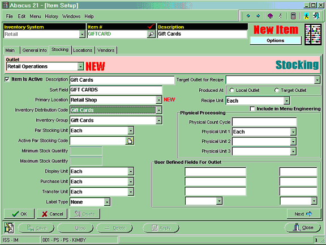Click the red checkmark on Item # header
The image size is (326, 245).
coord(151,27)
